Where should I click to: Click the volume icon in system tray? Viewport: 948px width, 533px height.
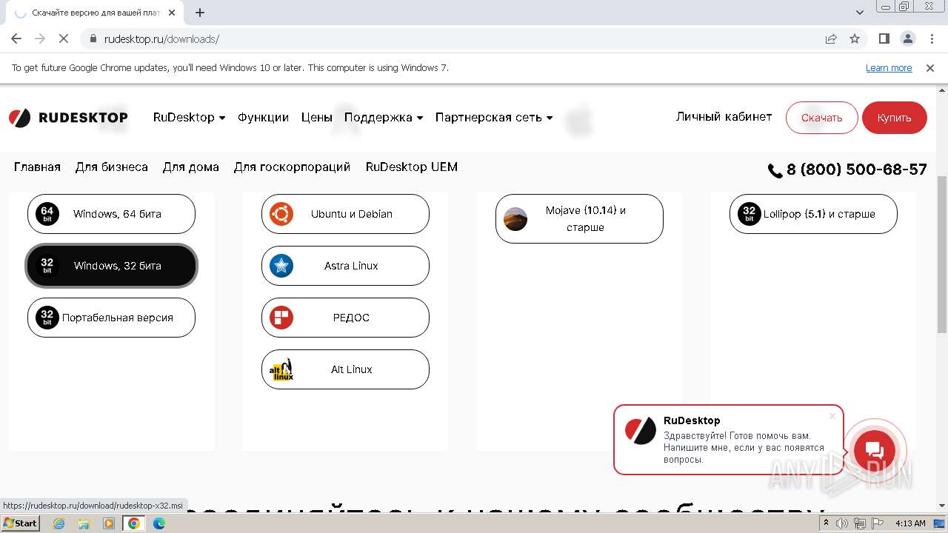[842, 523]
